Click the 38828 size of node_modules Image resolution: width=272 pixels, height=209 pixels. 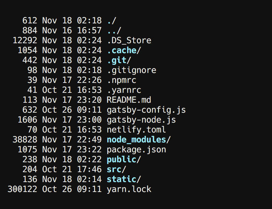[x=25, y=140]
